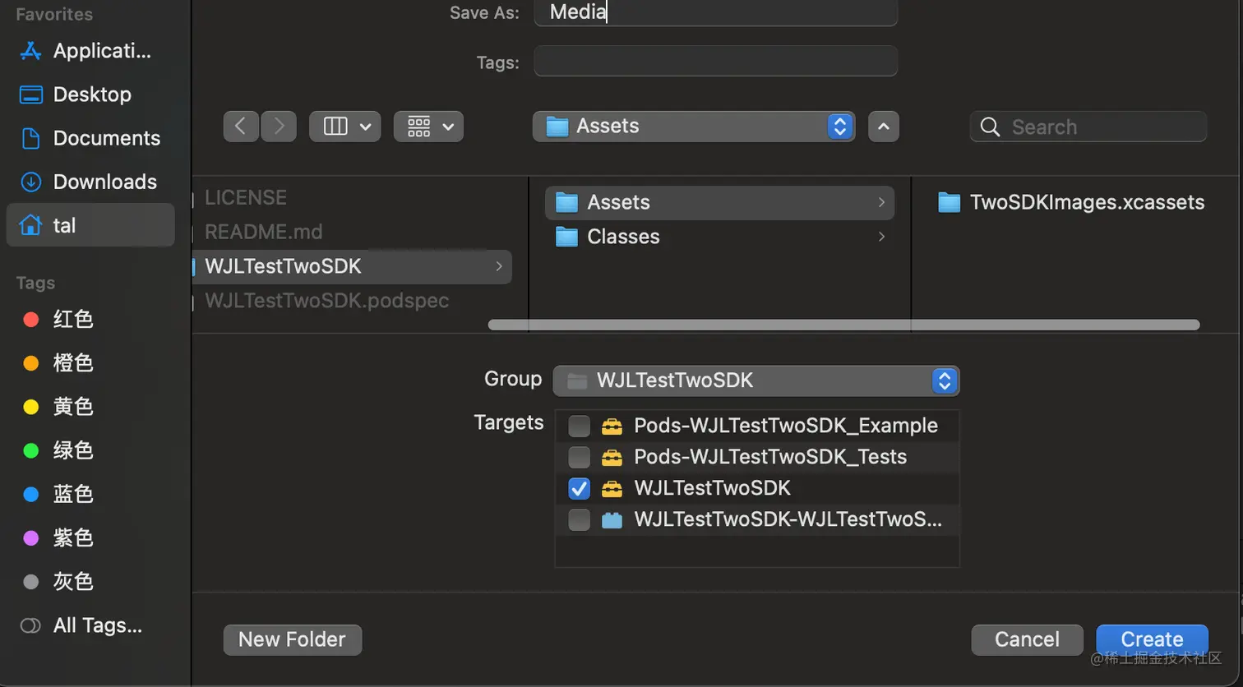1243x687 pixels.
Task: Open Documents in the sidebar
Action: pyautogui.click(x=90, y=138)
